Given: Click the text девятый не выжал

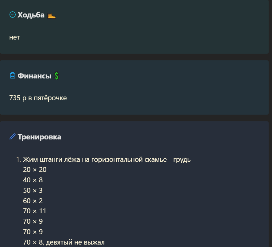Looking at the screenshot, I should pyautogui.click(x=75, y=242).
